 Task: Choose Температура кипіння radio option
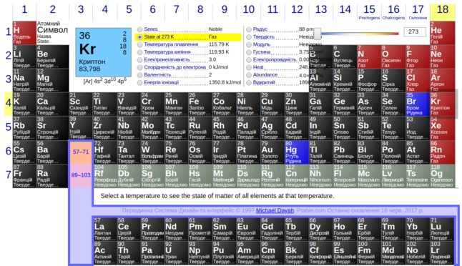[x=139, y=52]
